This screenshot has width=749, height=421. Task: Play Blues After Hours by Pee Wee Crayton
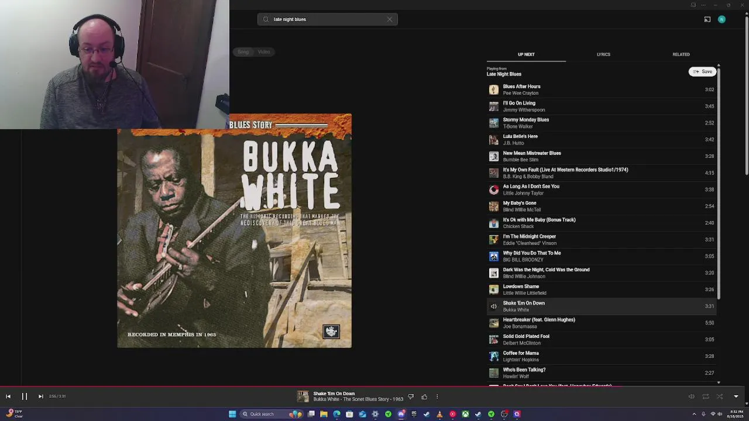[x=602, y=89]
